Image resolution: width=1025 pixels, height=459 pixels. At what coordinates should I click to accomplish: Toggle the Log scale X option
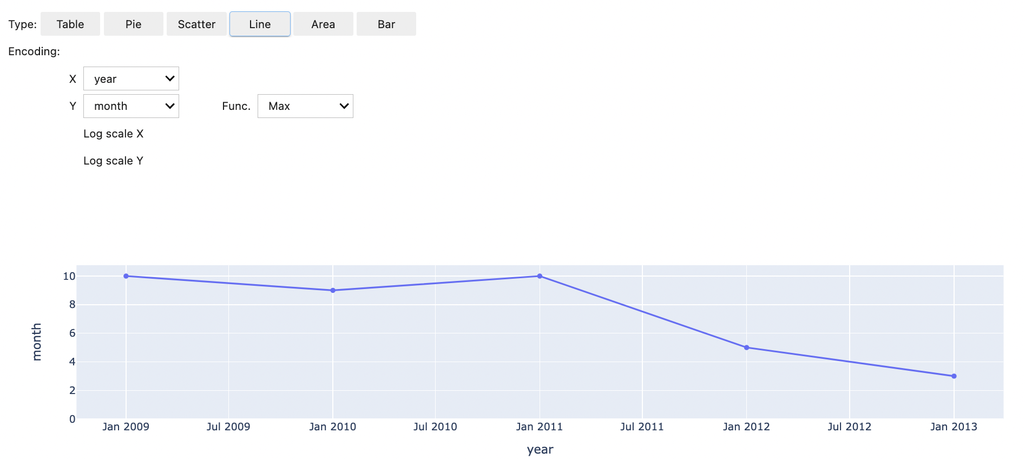click(113, 134)
